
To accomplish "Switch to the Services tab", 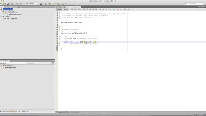I will 14,7.
